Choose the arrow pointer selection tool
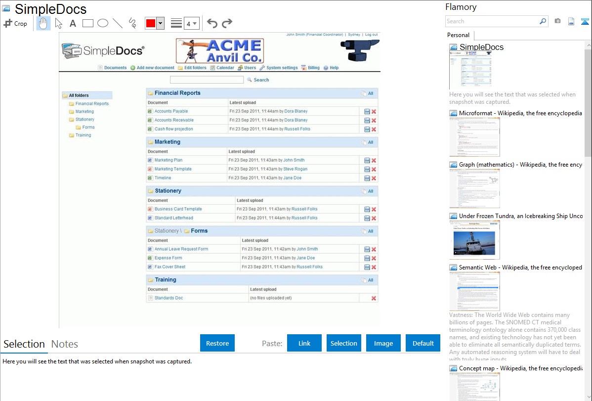 tap(58, 23)
